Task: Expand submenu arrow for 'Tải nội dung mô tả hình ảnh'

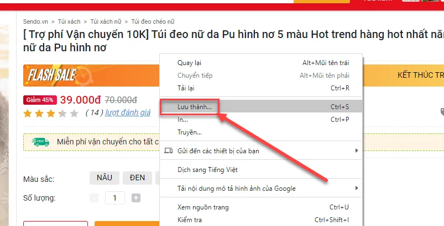Action: 357,188
